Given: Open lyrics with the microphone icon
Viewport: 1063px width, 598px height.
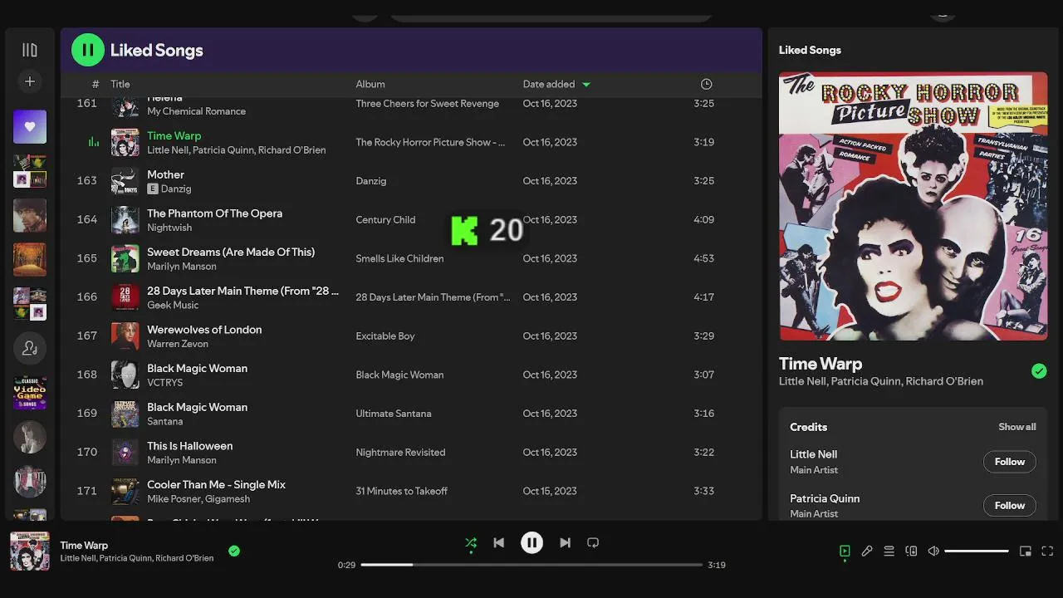Looking at the screenshot, I should [x=867, y=551].
